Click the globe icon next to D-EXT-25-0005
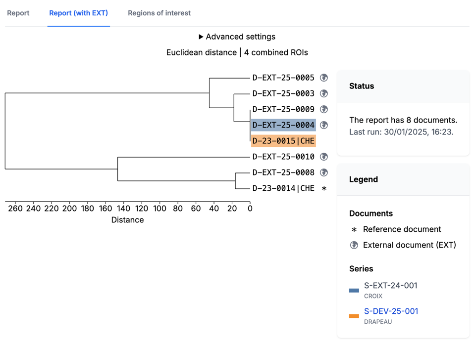This screenshot has height=342, width=474. (x=324, y=78)
